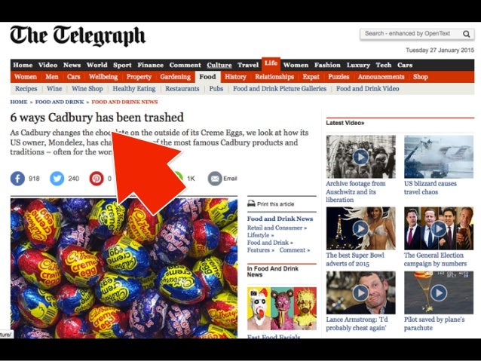Play US blizzard travel chaos video
Screen dimensions: 481x361
[439, 157]
